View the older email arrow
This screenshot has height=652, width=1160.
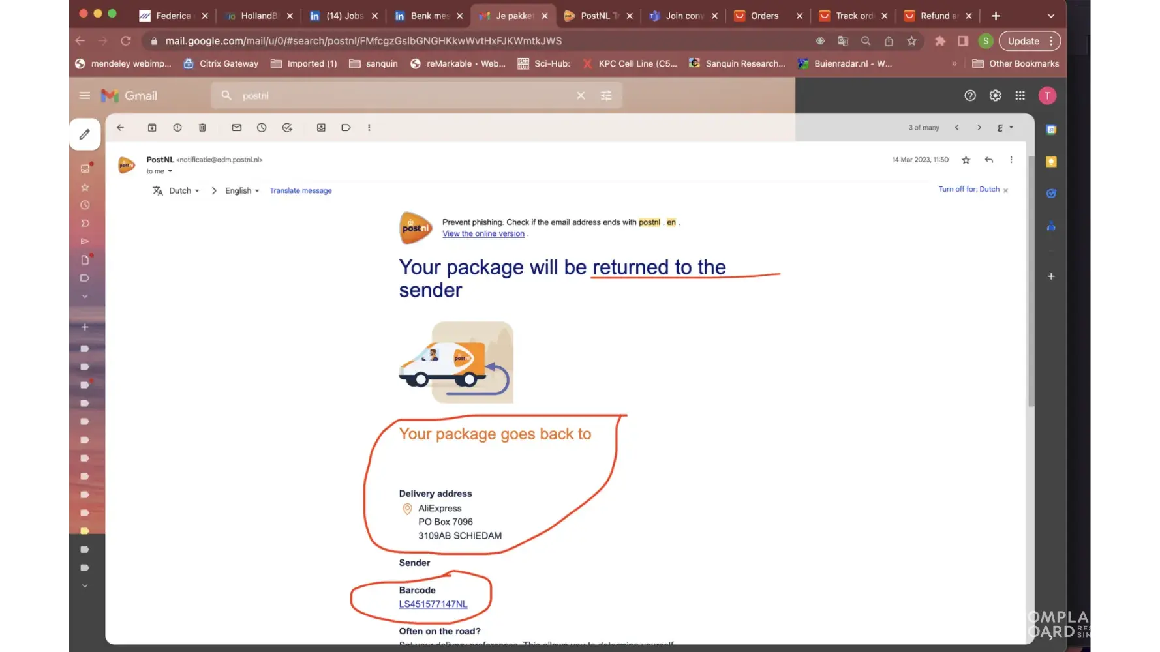coord(979,128)
